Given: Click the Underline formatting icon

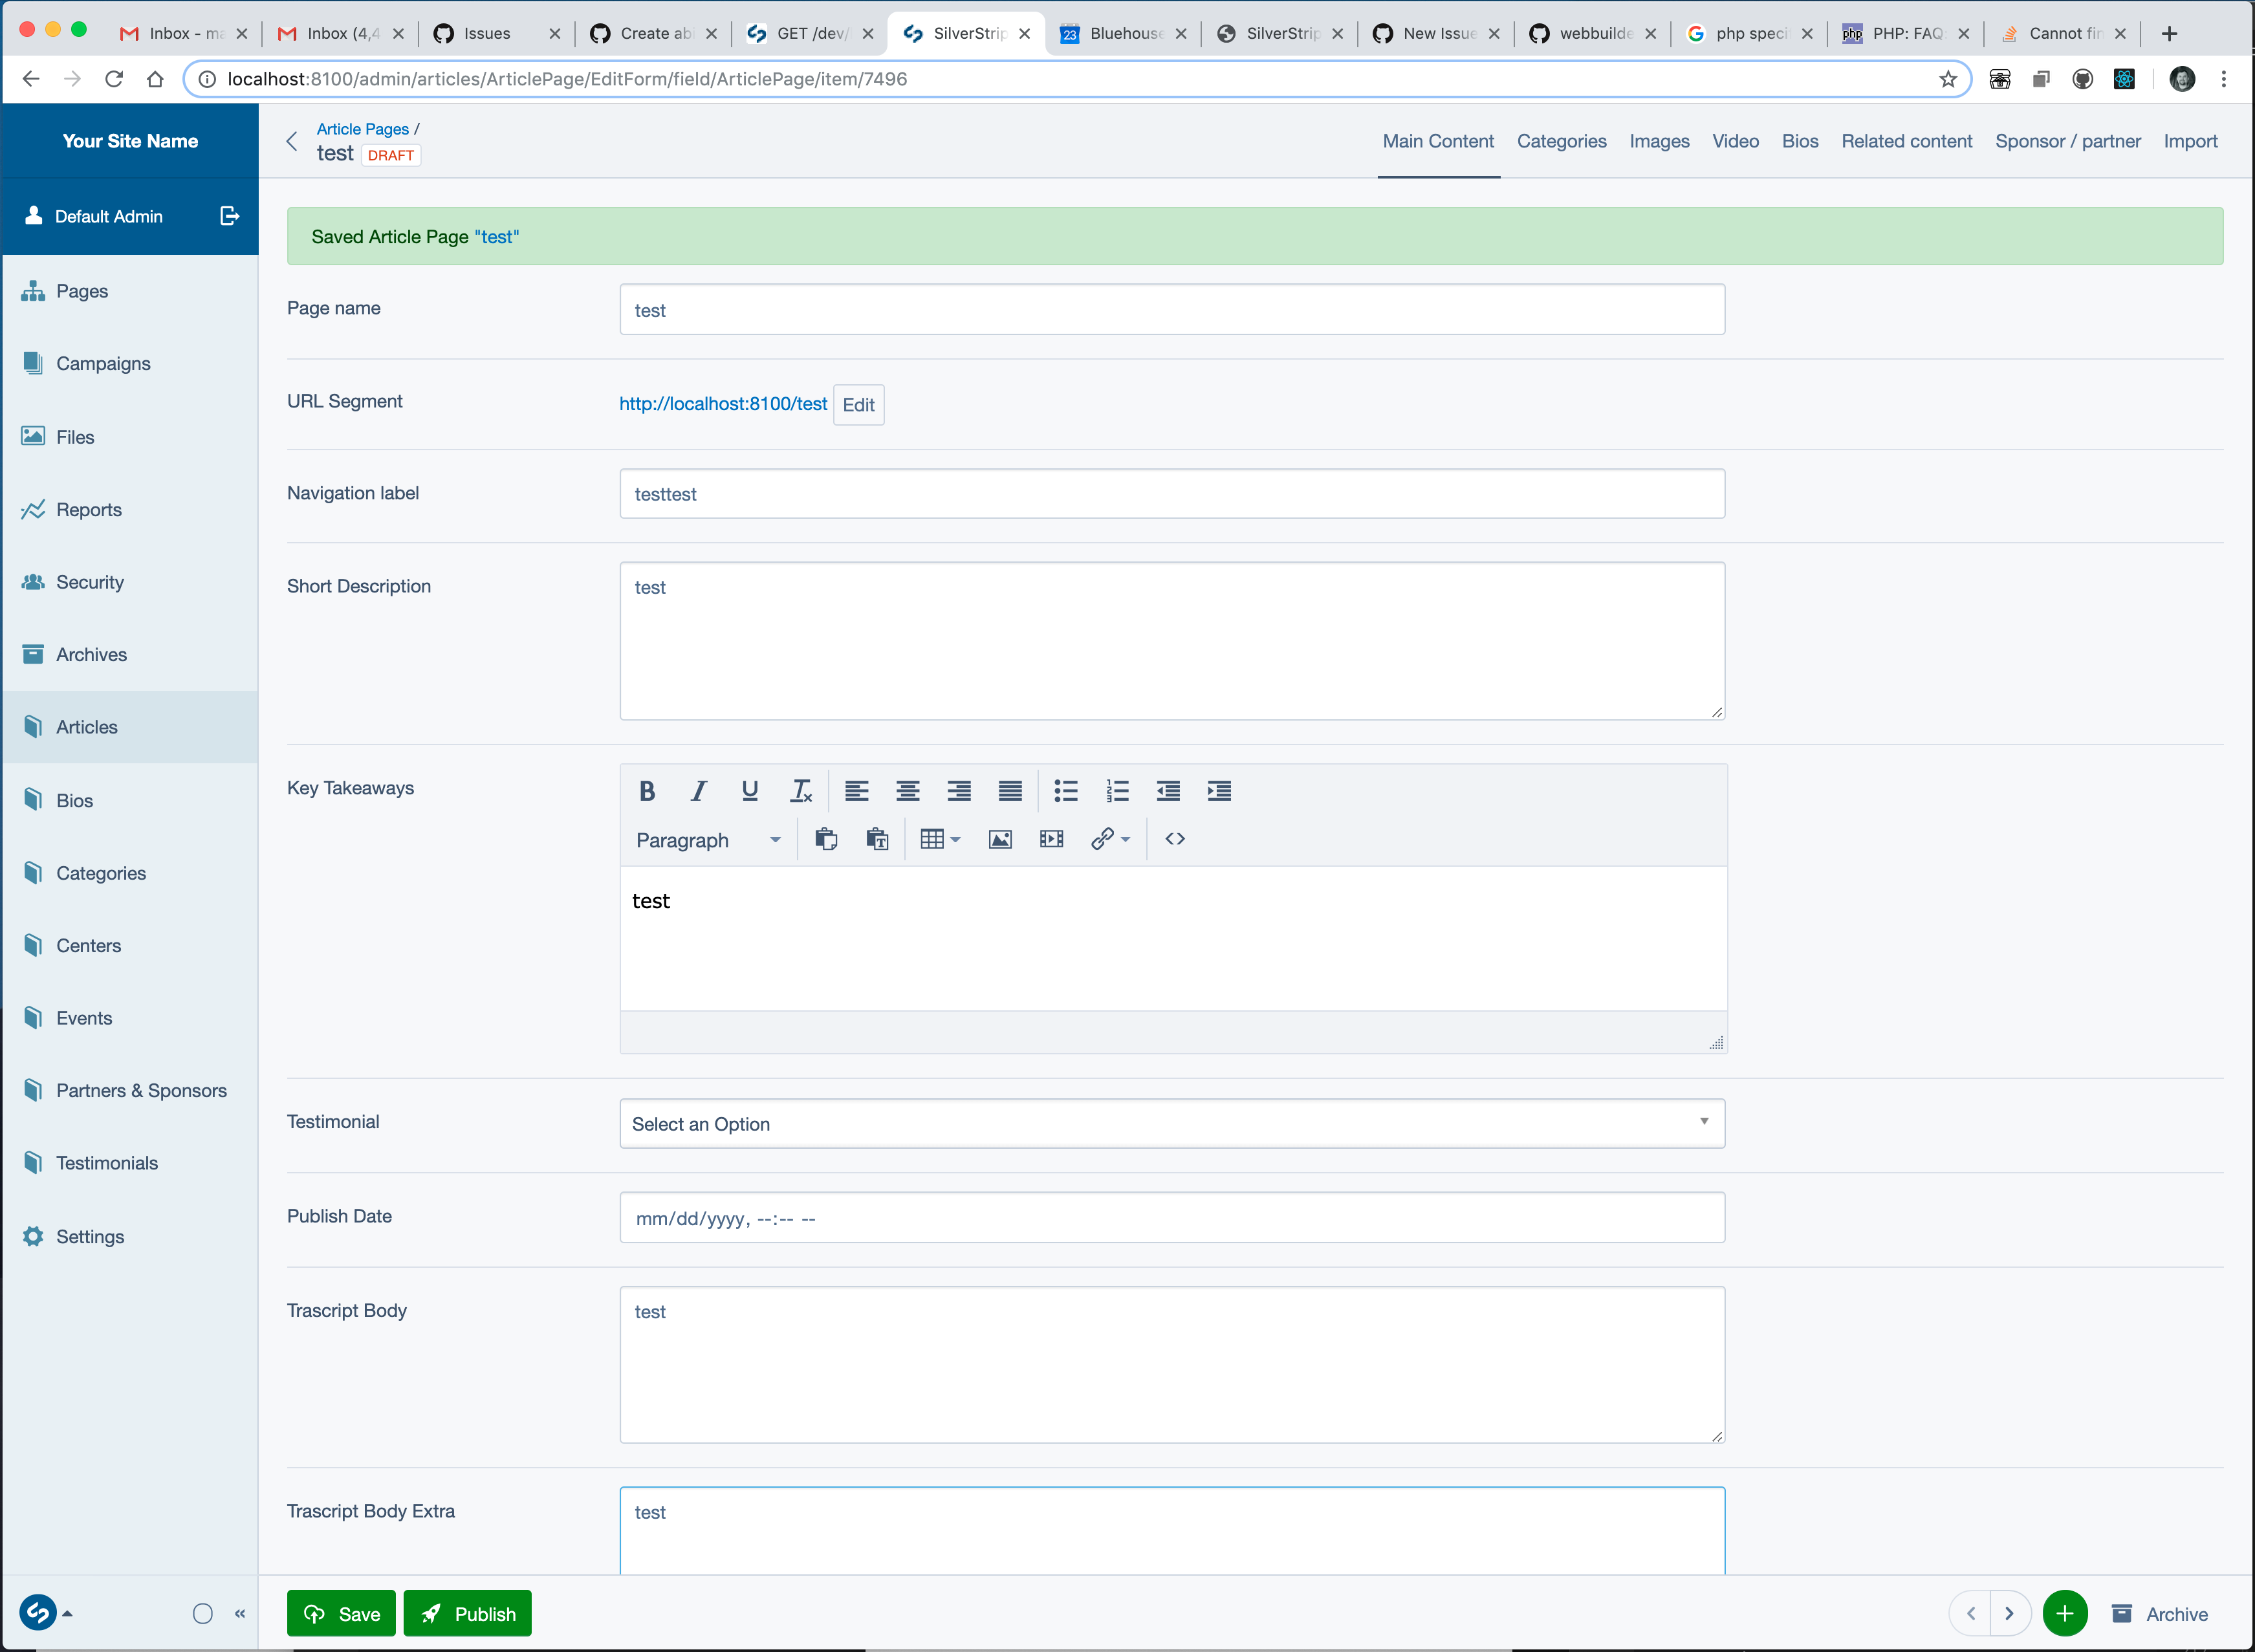Looking at the screenshot, I should click(x=748, y=791).
